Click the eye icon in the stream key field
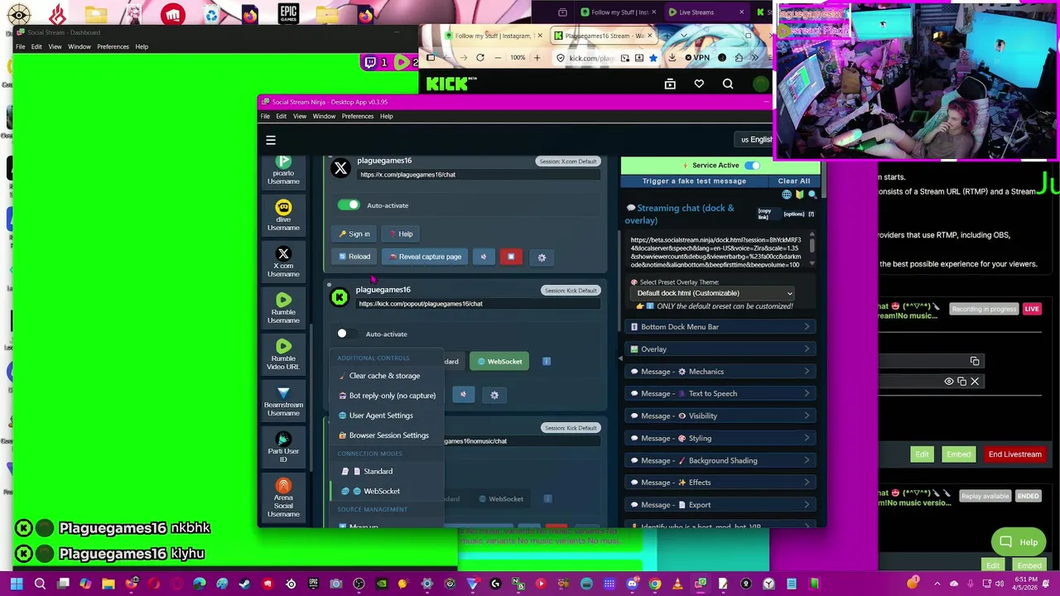This screenshot has height=596, width=1060. [x=949, y=382]
